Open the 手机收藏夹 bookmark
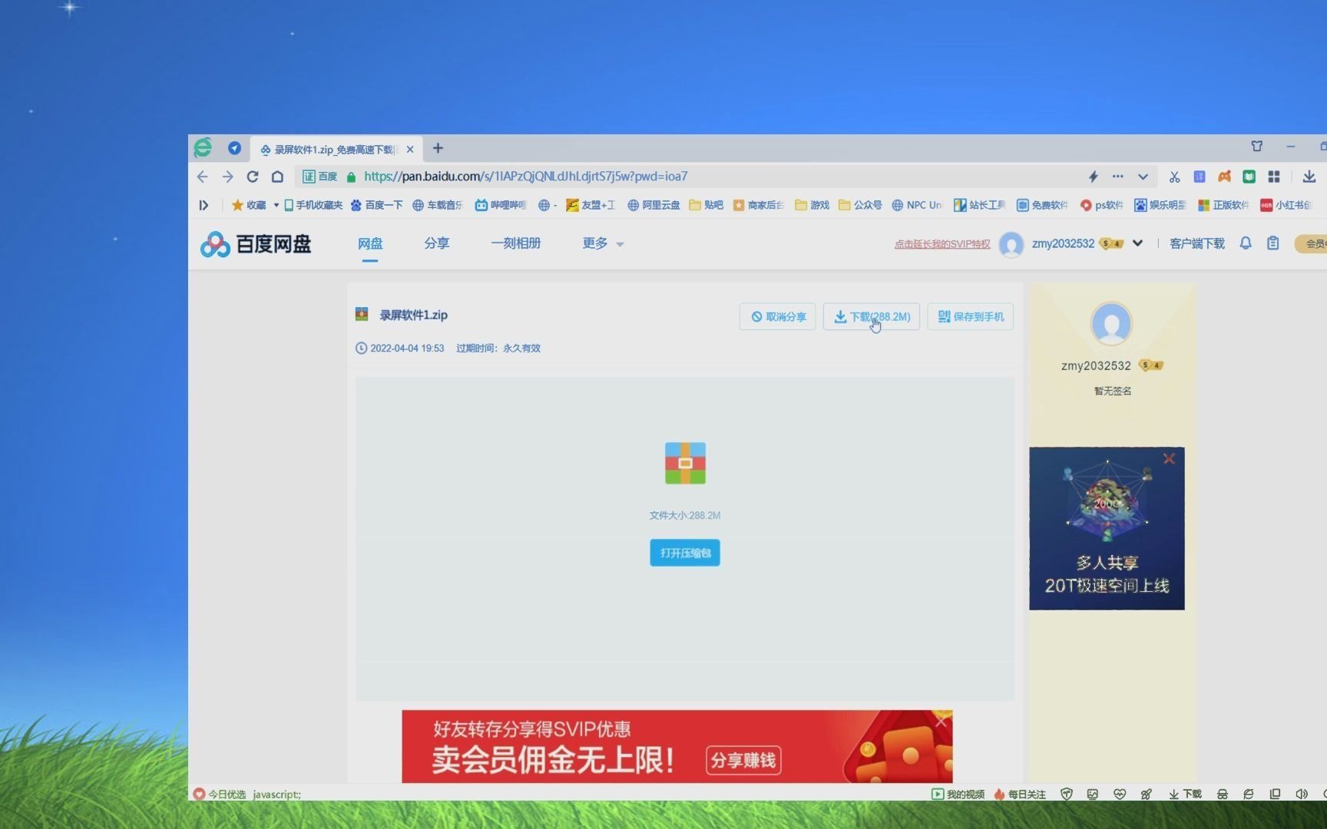1327x829 pixels. click(x=313, y=205)
